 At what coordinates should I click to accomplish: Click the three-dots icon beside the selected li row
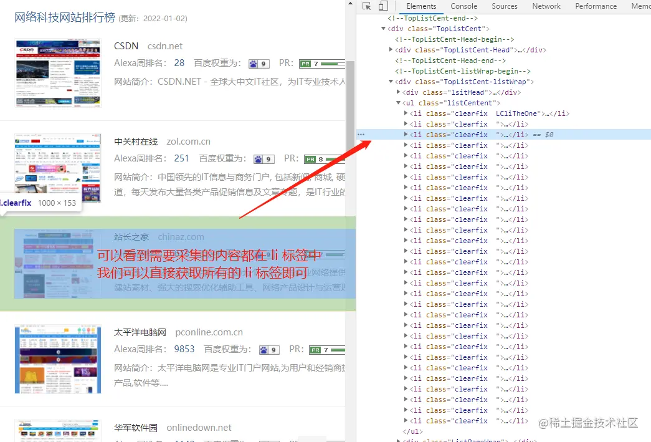pyautogui.click(x=361, y=135)
